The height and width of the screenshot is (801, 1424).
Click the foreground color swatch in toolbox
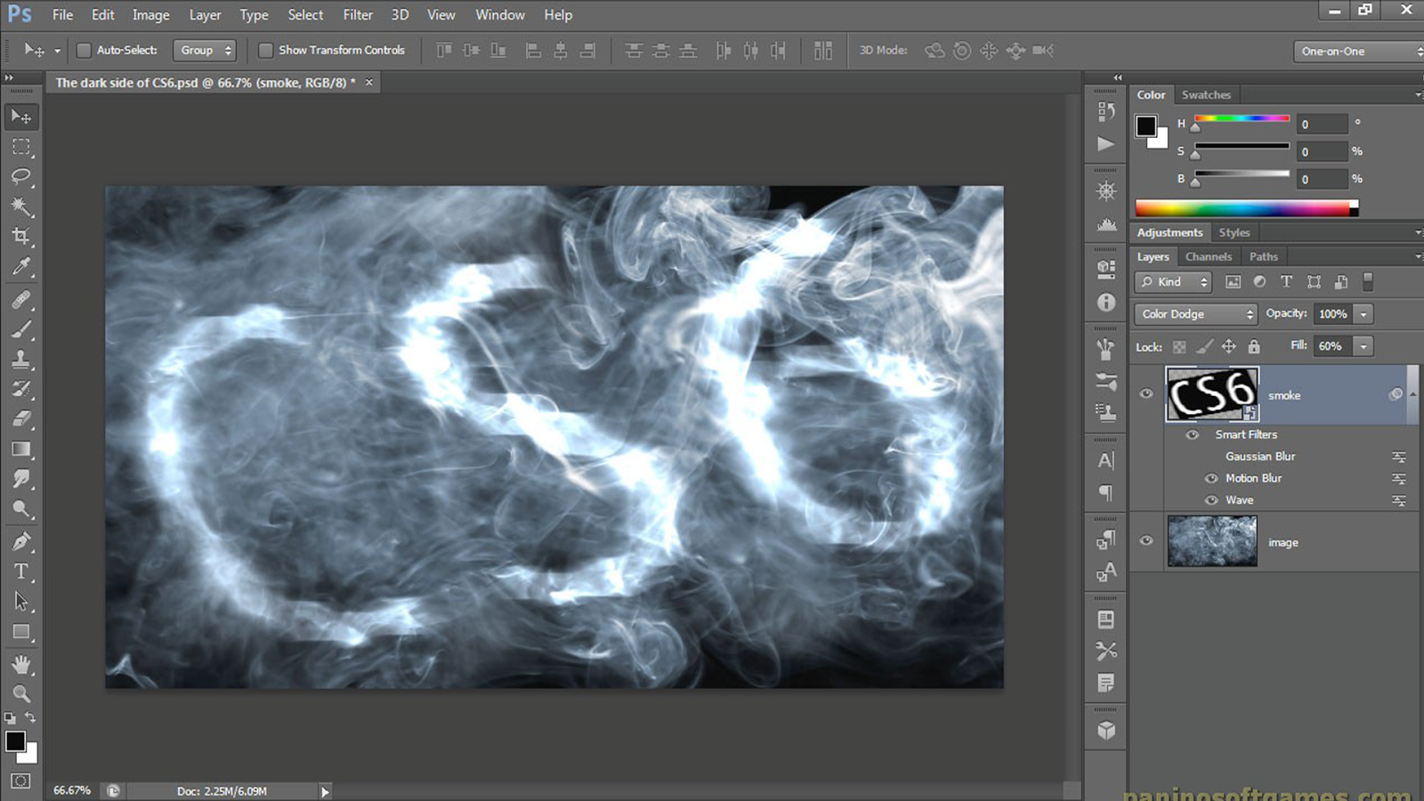pyautogui.click(x=15, y=741)
